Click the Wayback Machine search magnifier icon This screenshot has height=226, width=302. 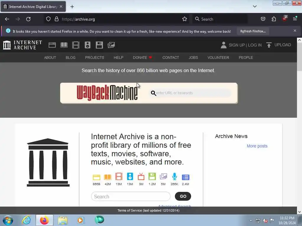153,93
